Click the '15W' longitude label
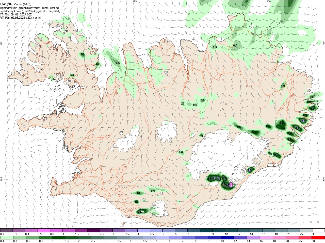The width and height of the screenshot is (325, 243). tap(269, 1)
